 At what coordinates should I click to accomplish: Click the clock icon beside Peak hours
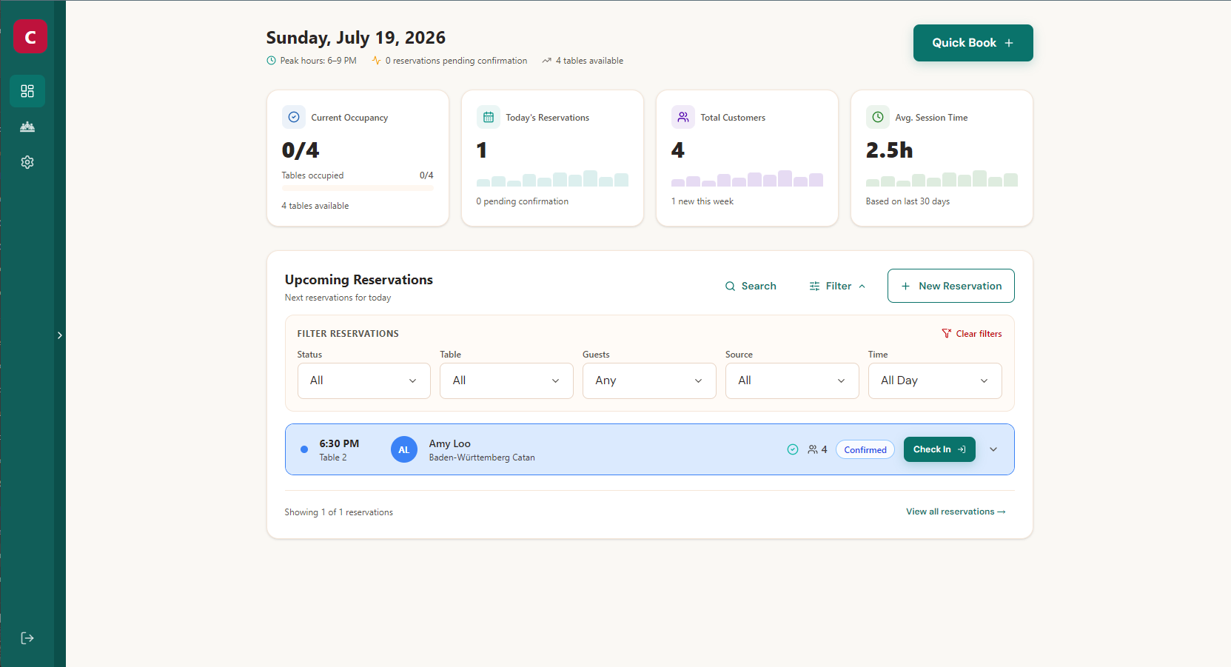point(271,61)
